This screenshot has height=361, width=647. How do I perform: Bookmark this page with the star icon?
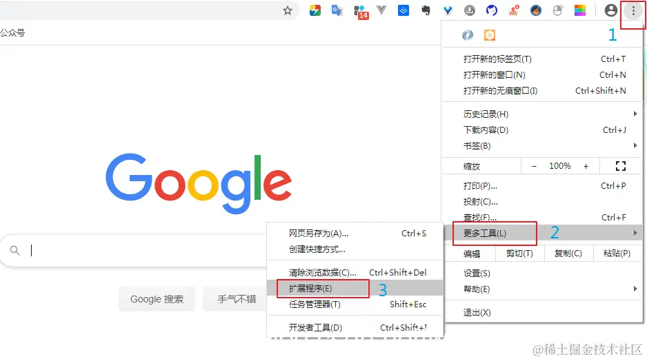288,10
